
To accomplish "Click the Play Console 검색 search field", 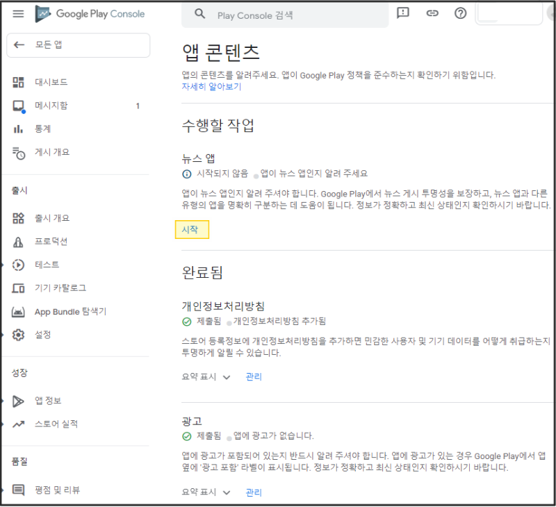I will (x=285, y=15).
